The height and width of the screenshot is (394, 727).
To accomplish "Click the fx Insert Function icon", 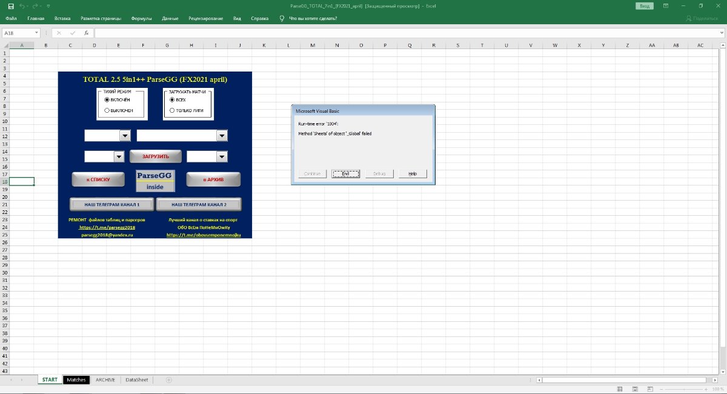I will tap(86, 33).
